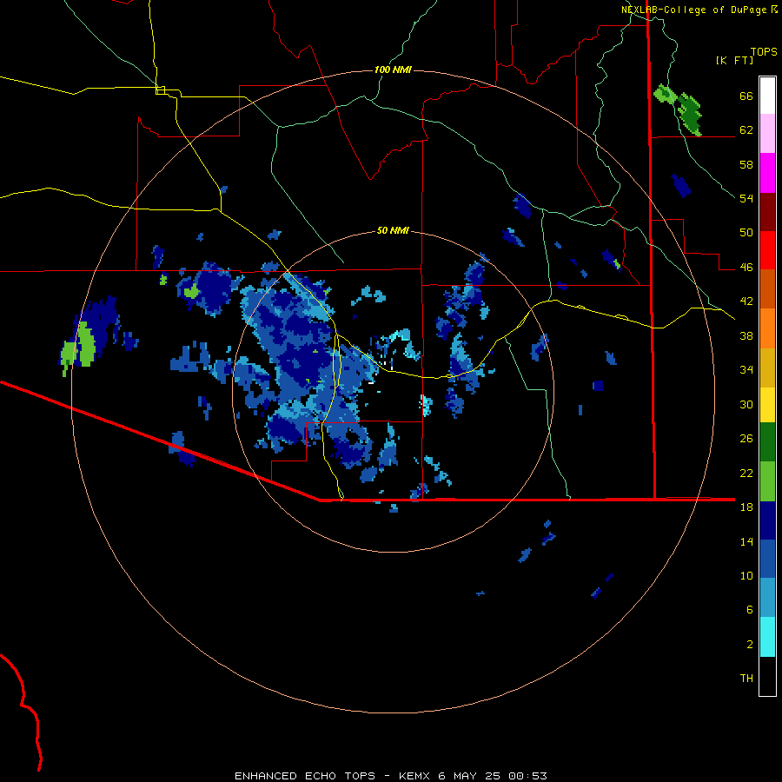Click the bright orange legend swatch

tap(767, 328)
